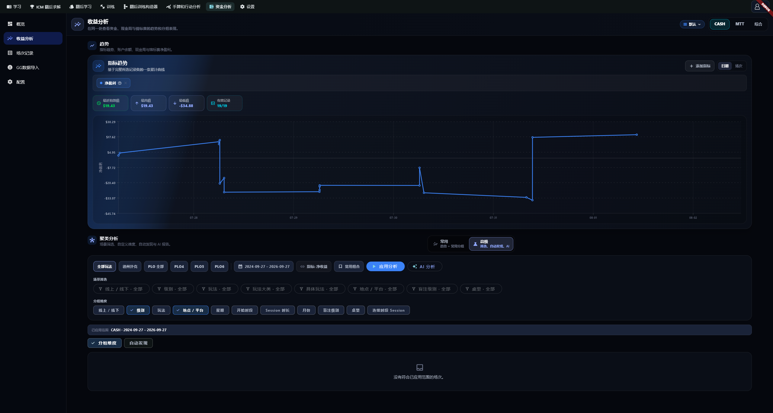Click help icon on 净盈利 chip
The image size is (773, 413).
(120, 83)
